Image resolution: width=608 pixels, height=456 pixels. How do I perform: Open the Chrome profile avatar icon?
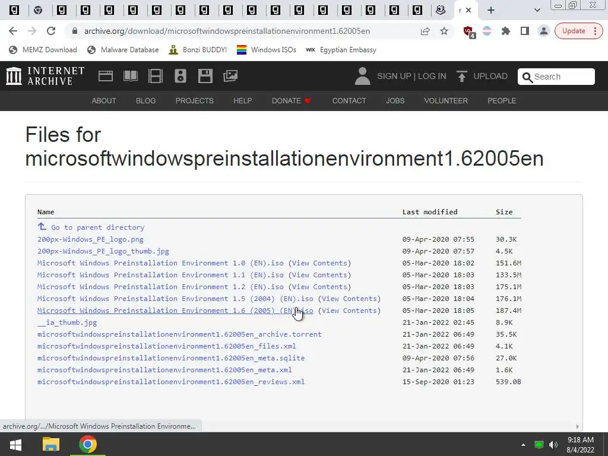(x=544, y=31)
